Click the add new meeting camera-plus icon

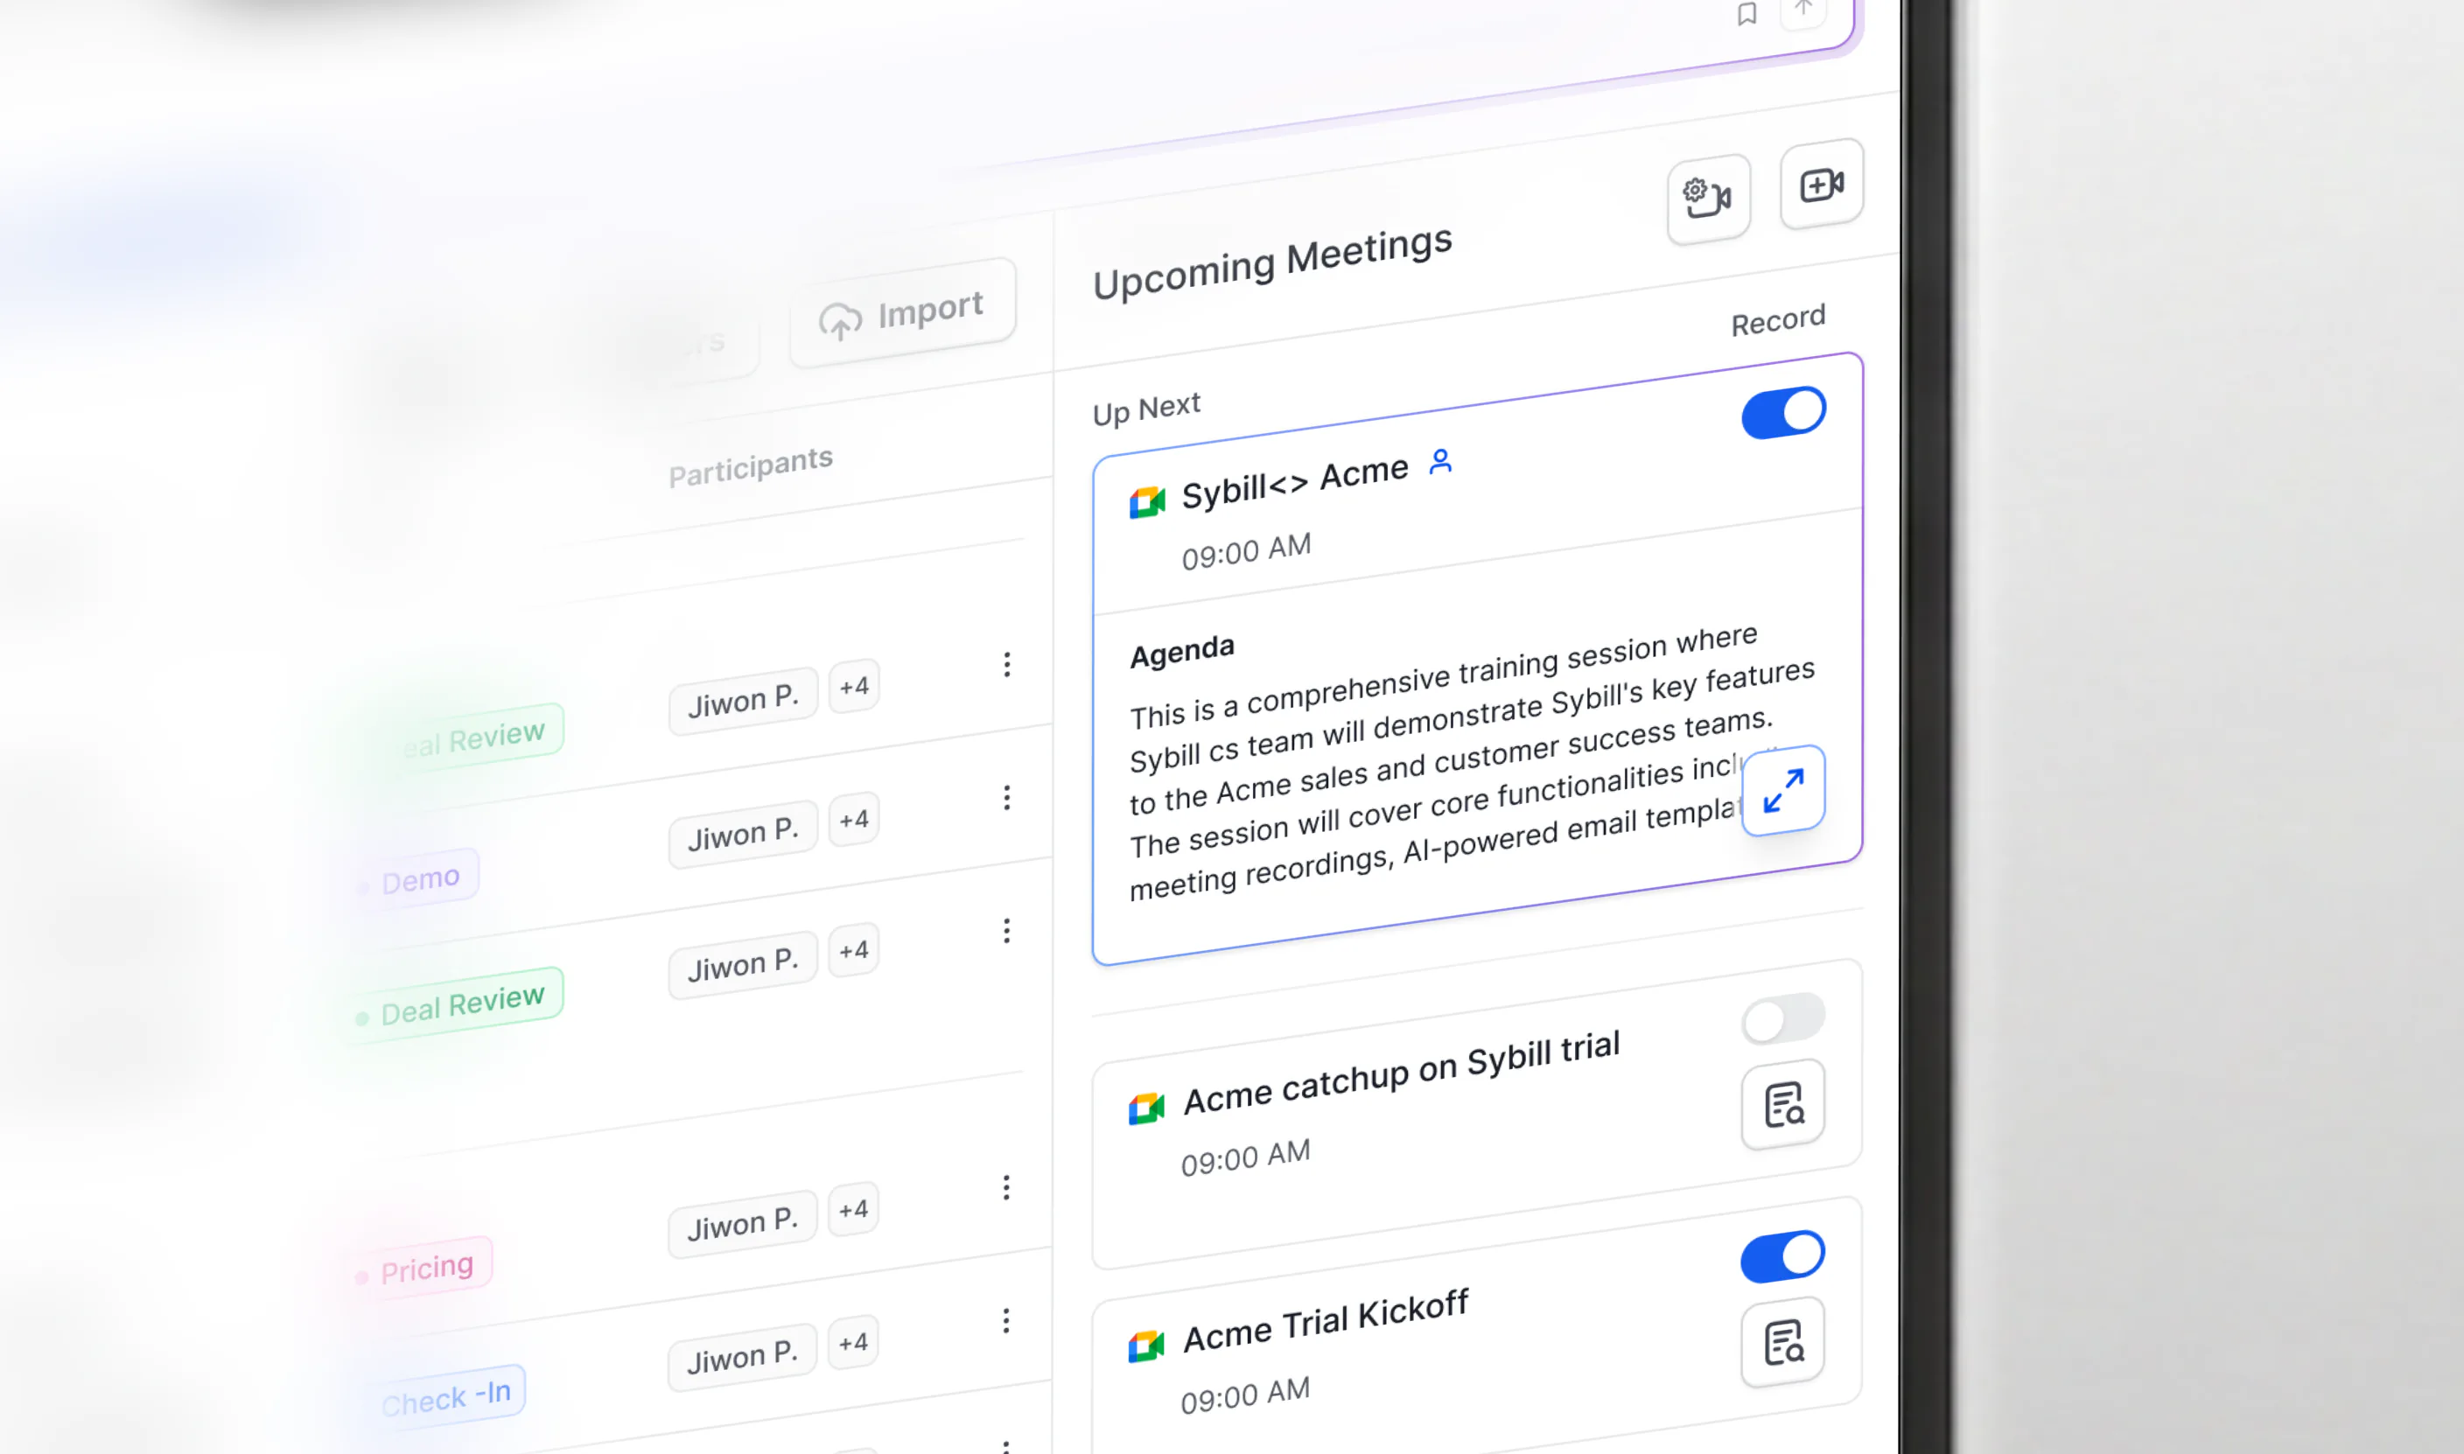(x=1821, y=185)
